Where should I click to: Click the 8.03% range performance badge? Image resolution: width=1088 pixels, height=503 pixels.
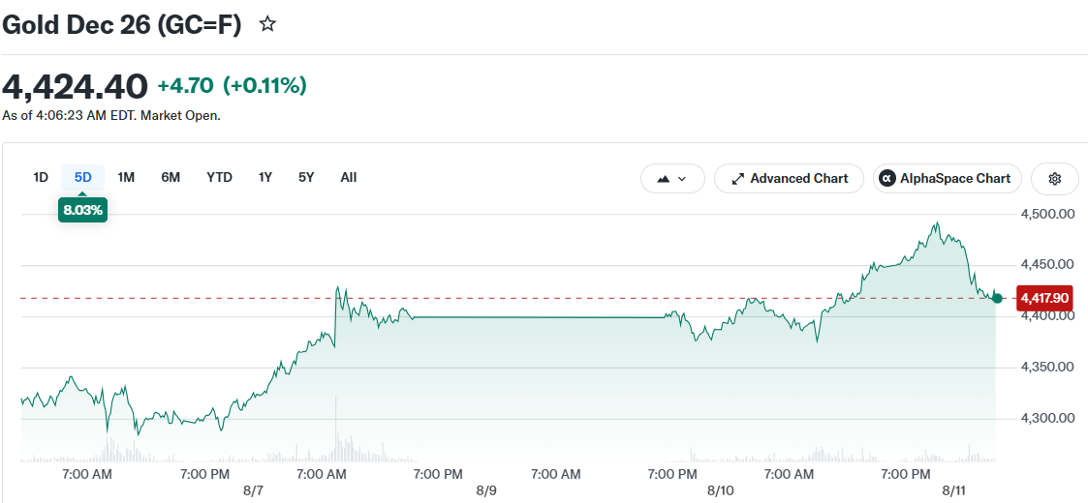click(82, 210)
